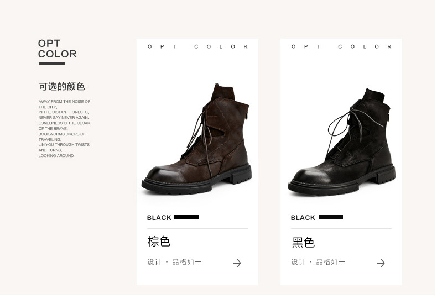Viewport: 437px width, 304px height.
Task: Select the black boot product image
Action: (342, 142)
